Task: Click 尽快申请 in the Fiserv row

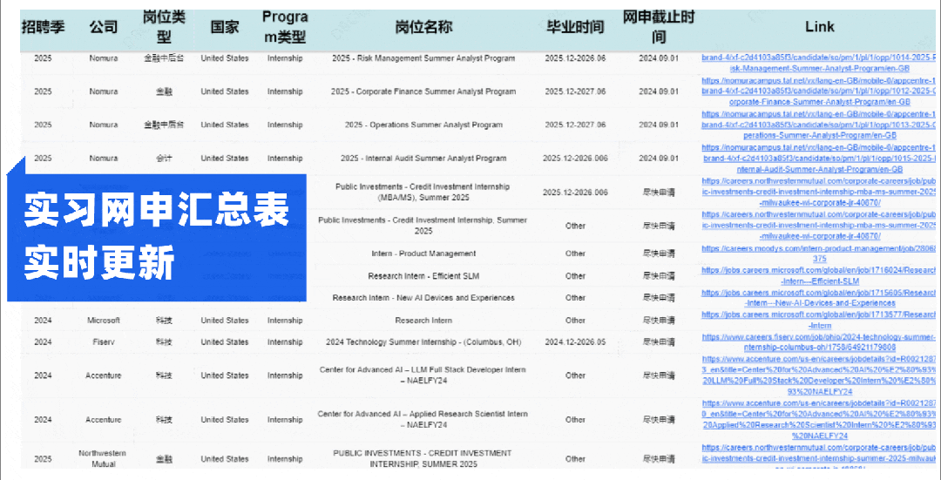Action: (659, 342)
